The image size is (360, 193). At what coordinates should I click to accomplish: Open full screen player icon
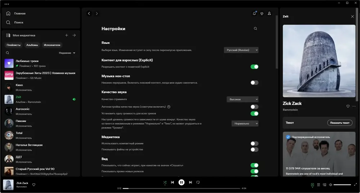click(x=355, y=184)
